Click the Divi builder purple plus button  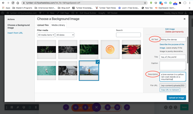(66, 107)
